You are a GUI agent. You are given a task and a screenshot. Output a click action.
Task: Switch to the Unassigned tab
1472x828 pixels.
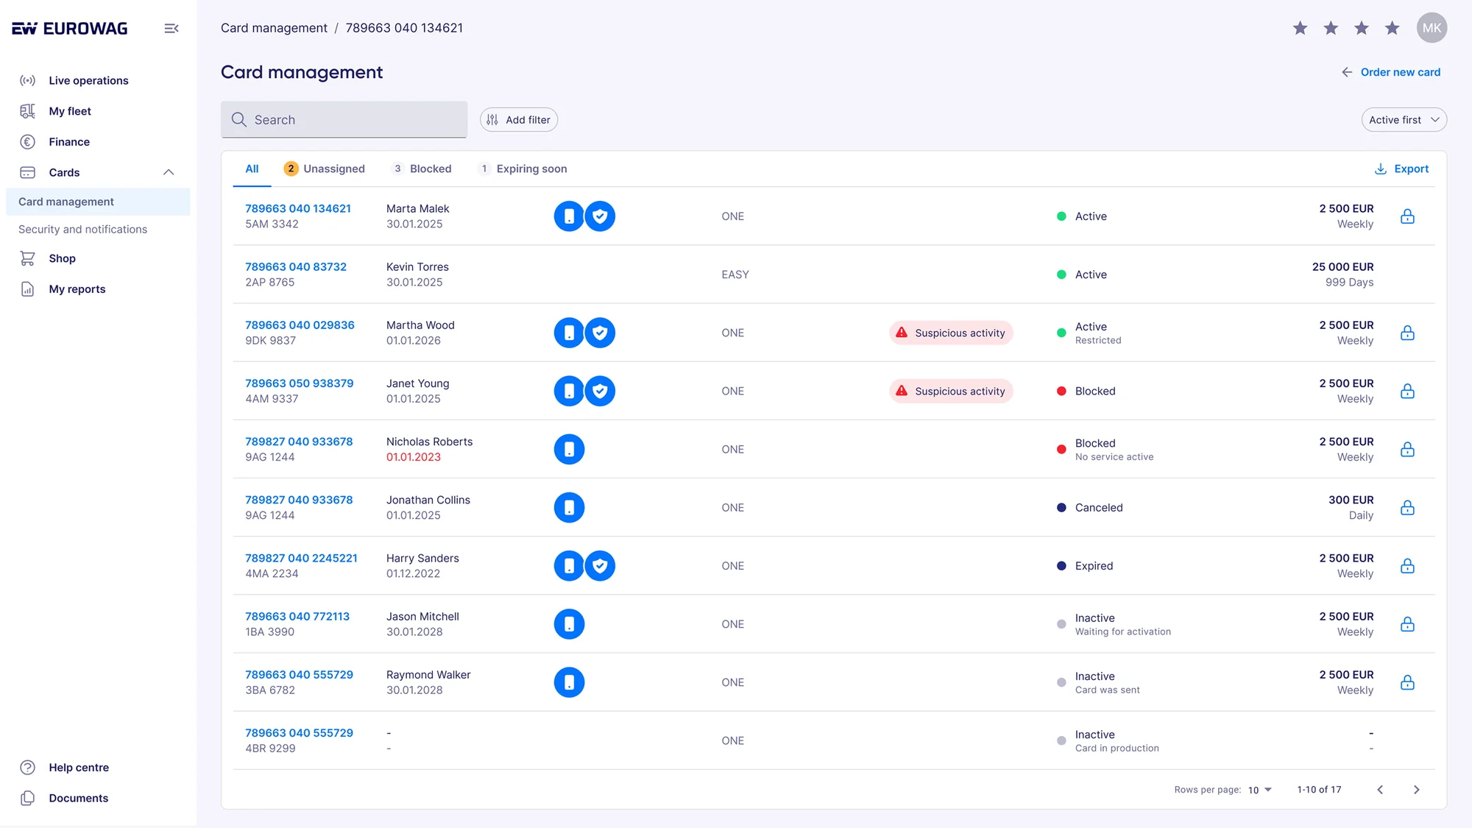click(x=324, y=169)
